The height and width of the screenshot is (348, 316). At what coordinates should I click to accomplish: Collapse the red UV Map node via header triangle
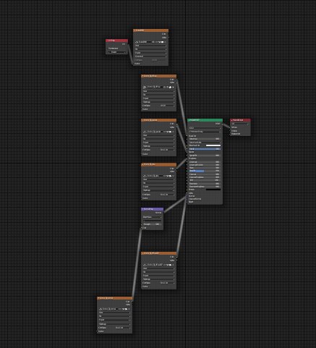point(107,41)
